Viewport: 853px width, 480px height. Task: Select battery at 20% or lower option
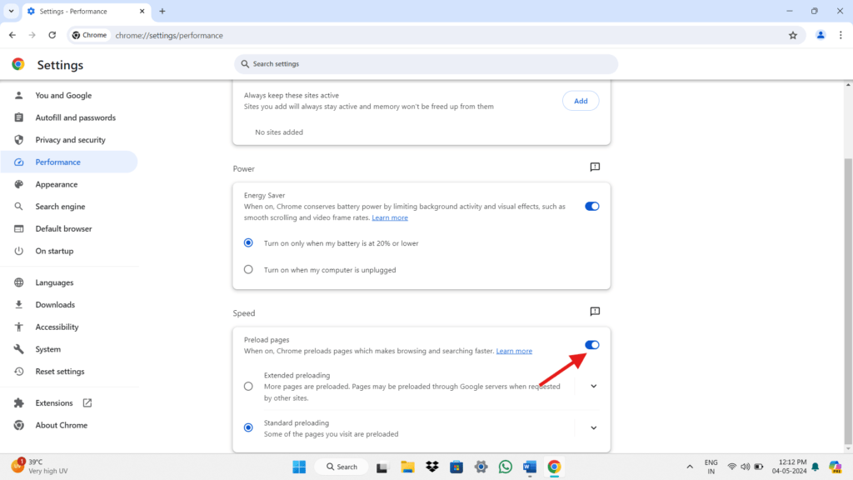248,242
